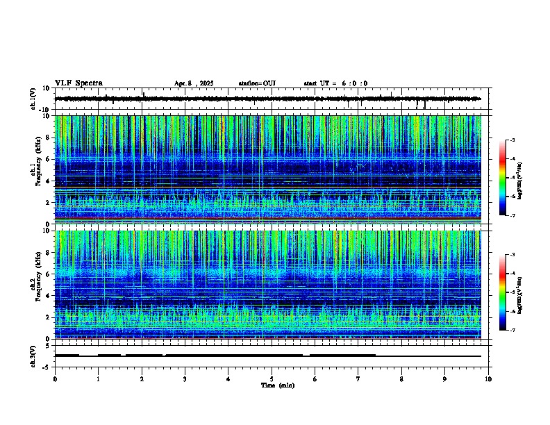Click the "-3" label on ch.1 colorbar

click(x=512, y=140)
